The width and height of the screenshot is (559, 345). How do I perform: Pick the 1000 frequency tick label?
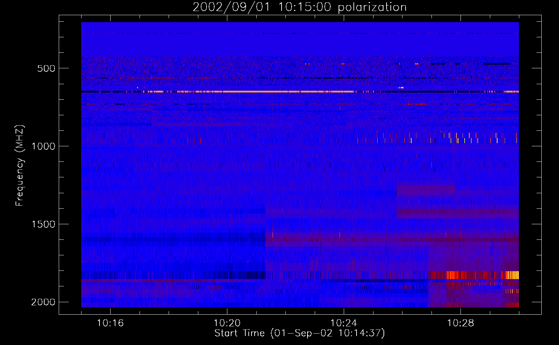[43, 146]
